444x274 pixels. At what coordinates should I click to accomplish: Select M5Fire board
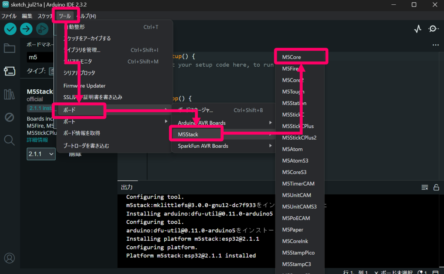pos(300,69)
